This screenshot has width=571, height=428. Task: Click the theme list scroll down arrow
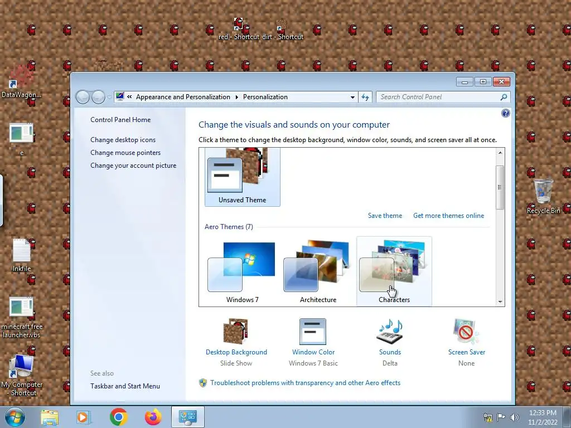pos(500,301)
